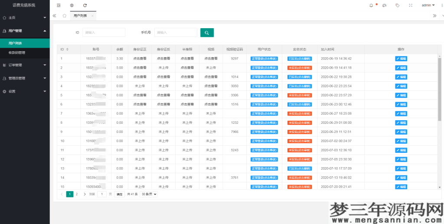Viewport: 444px width, 224px height.
Task: Toggle row 1 用户状态 正常登录 badge
Action: [x=264, y=59]
